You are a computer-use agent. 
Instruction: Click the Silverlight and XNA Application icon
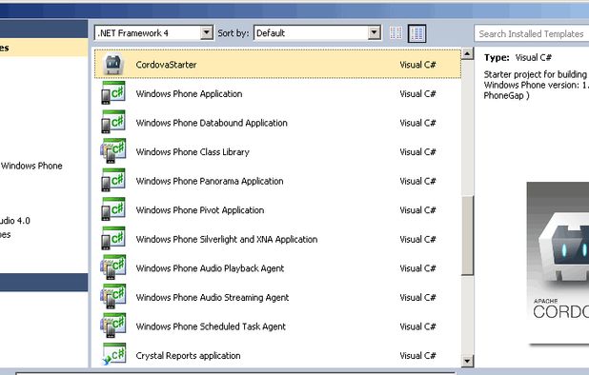(113, 239)
